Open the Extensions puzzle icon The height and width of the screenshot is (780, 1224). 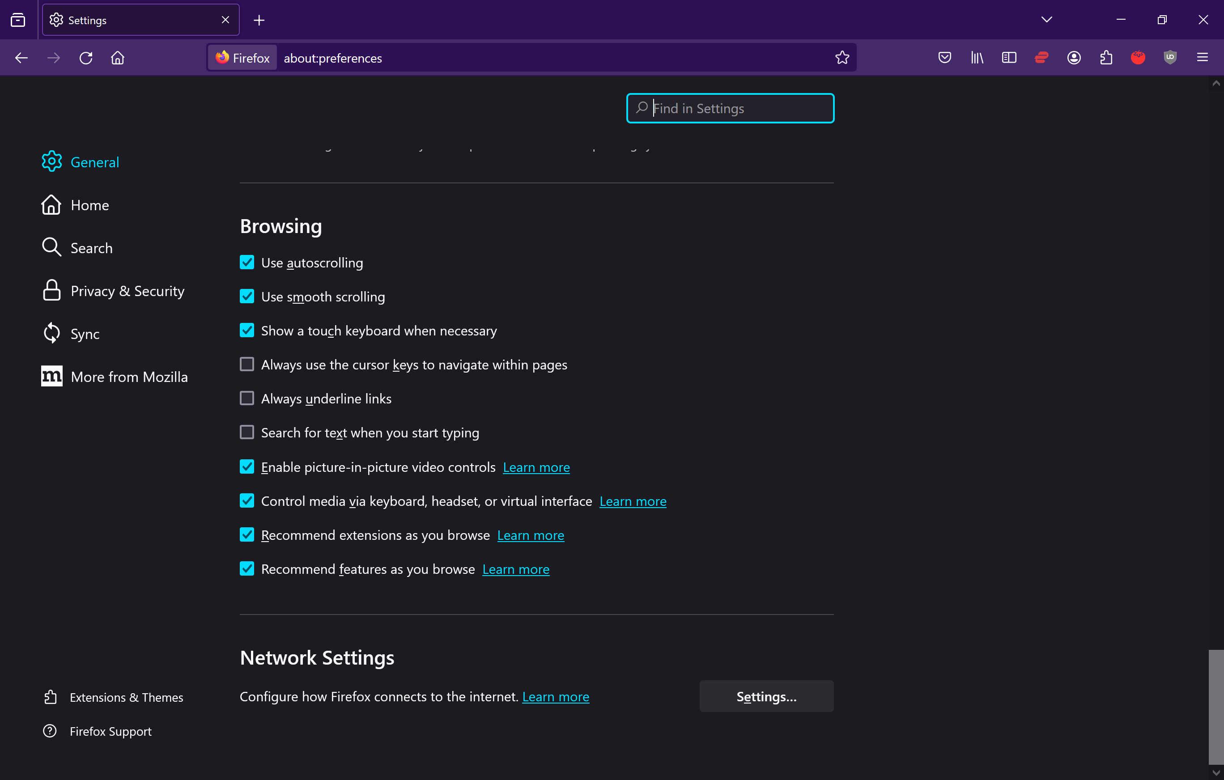[1106, 57]
